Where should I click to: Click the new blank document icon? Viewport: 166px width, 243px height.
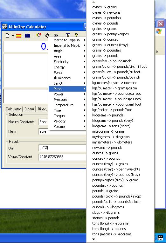click(x=7, y=36)
